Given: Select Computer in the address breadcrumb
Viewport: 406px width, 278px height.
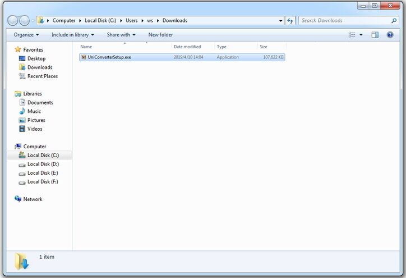Looking at the screenshot, I should (64, 20).
